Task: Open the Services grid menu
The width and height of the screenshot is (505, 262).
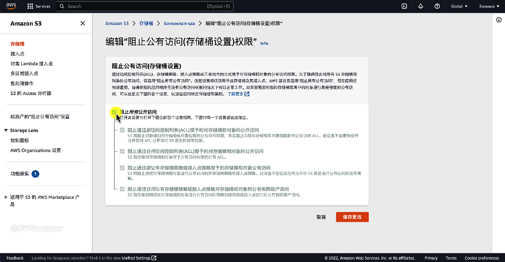Action: click(39, 6)
